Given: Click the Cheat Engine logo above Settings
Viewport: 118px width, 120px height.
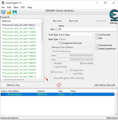Looking at the screenshot, I should [x=113, y=15].
